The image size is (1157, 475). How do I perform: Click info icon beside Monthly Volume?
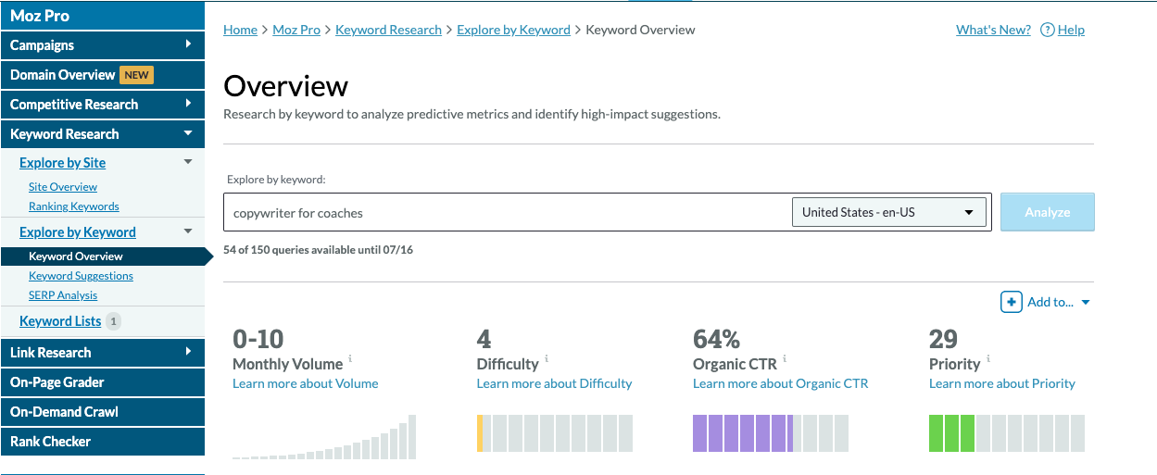(350, 359)
